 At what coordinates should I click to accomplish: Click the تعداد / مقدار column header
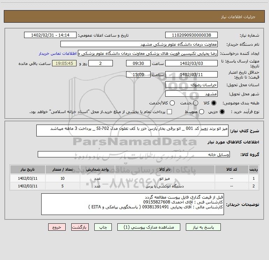coord(63,169)
